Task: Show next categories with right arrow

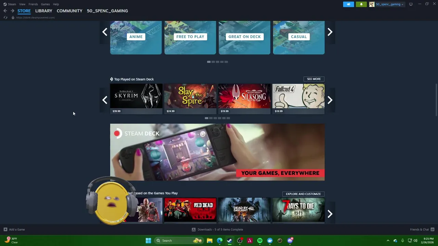Action: (x=330, y=32)
